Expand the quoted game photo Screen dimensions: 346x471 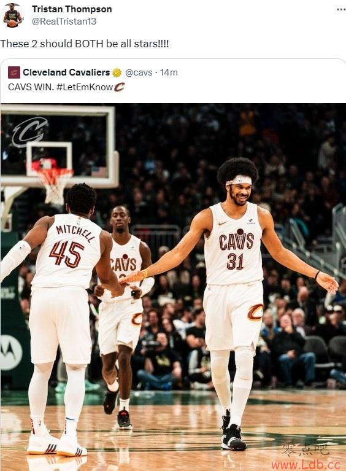coord(173,287)
